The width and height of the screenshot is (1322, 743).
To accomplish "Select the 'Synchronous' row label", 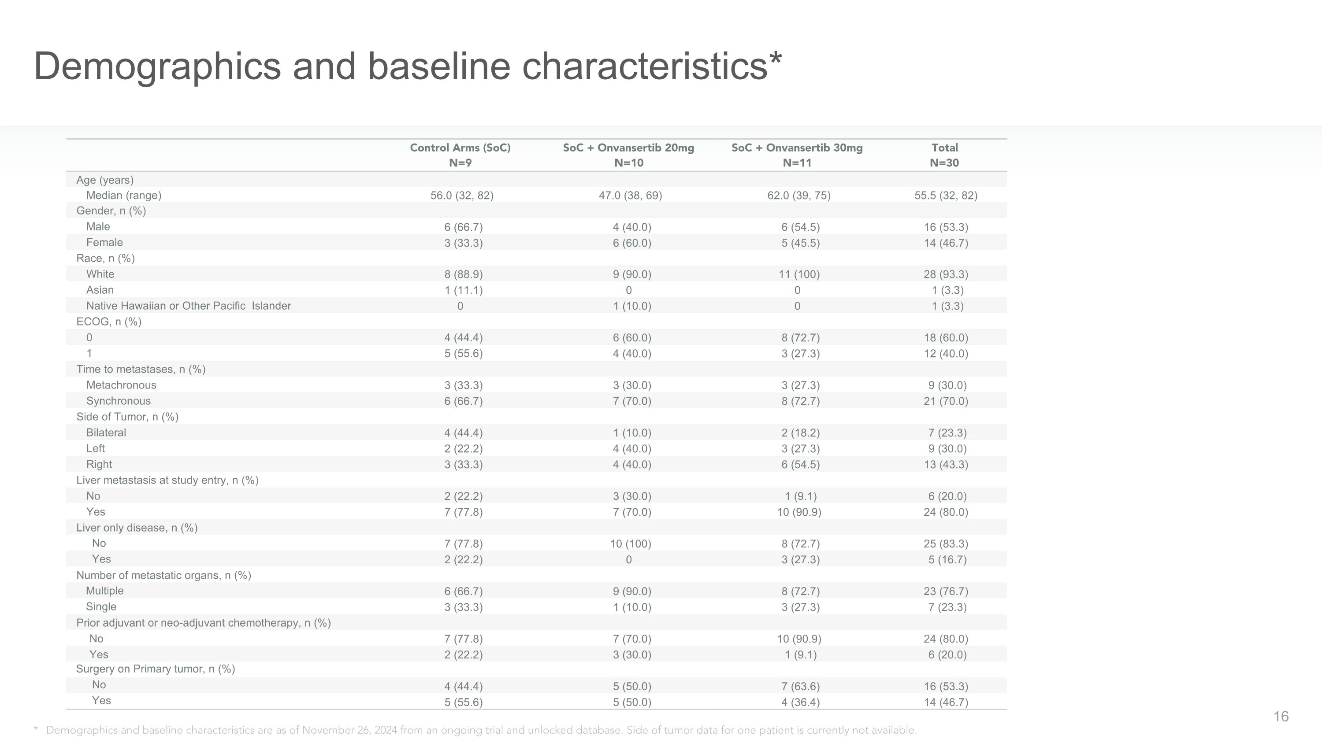I will click(x=119, y=401).
